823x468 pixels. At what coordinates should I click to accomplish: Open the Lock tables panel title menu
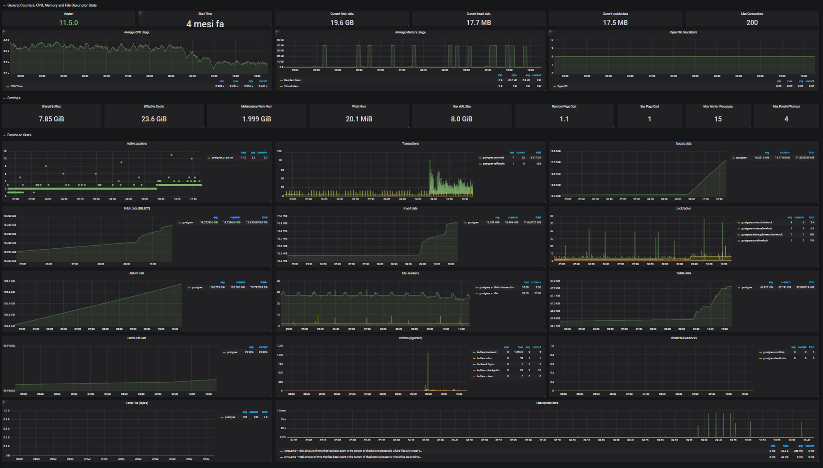683,208
